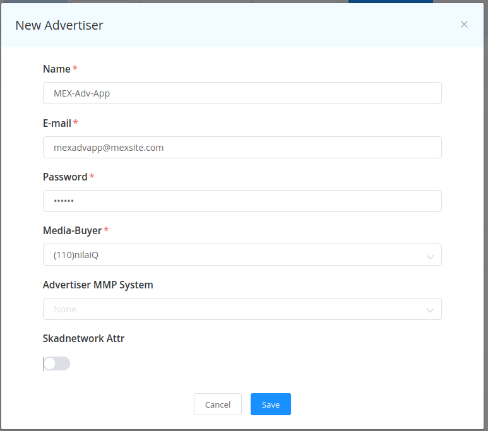Image resolution: width=488 pixels, height=431 pixels.
Task: Close the New Advertiser dialog
Action: [464, 25]
